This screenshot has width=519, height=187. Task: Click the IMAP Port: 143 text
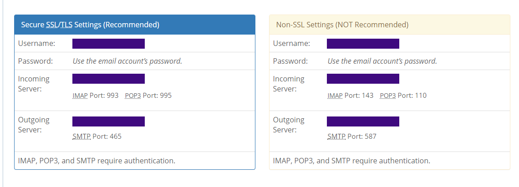[x=350, y=96]
